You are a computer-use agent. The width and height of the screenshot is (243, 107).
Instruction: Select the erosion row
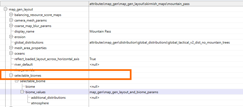click(x=20, y=37)
